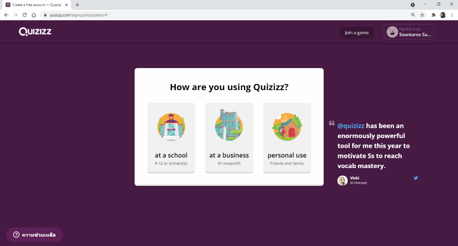Close the Quizizz browser tab
This screenshot has width=458, height=246.
pyautogui.click(x=66, y=5)
